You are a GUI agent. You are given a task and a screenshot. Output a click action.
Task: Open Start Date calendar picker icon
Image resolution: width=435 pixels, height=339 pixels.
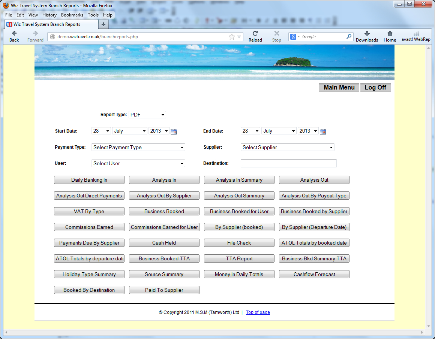point(174,131)
